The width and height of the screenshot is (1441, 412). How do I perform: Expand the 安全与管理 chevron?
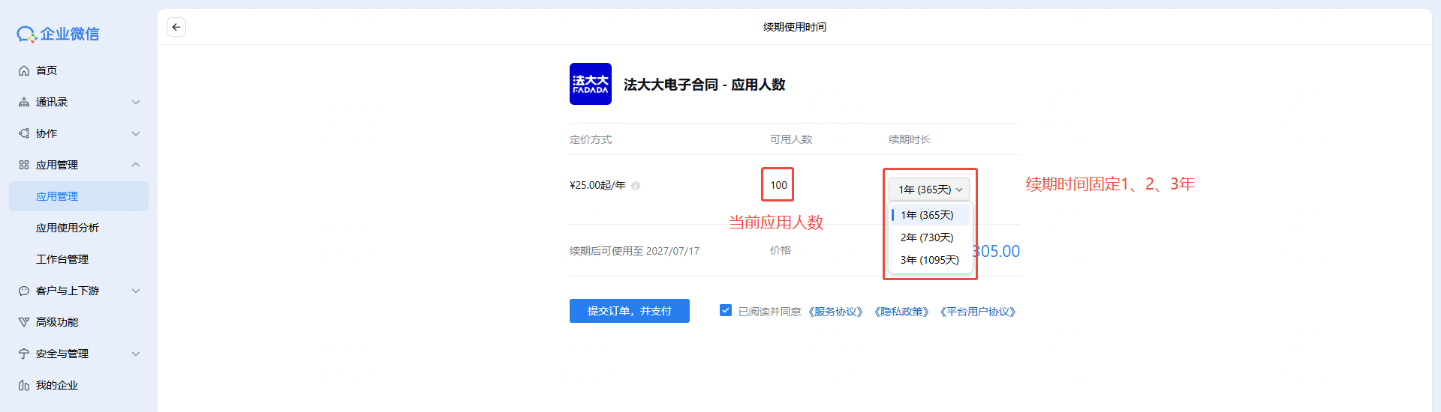pyautogui.click(x=136, y=354)
